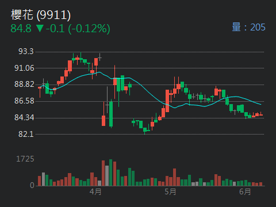Click the large red candlestick at start of May

pyautogui.click(x=167, y=101)
